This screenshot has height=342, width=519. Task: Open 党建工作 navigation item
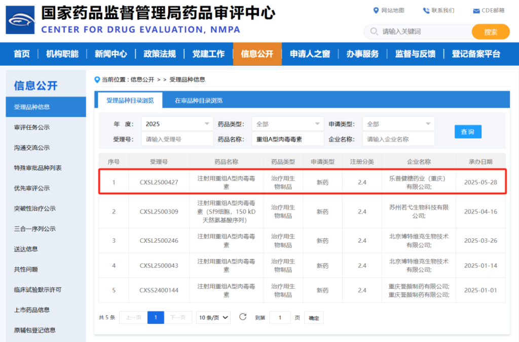[x=208, y=54]
